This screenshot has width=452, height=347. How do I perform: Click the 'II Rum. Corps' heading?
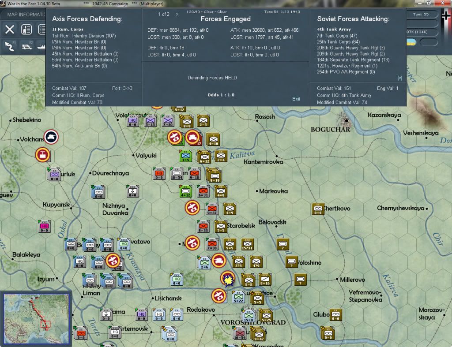click(68, 29)
